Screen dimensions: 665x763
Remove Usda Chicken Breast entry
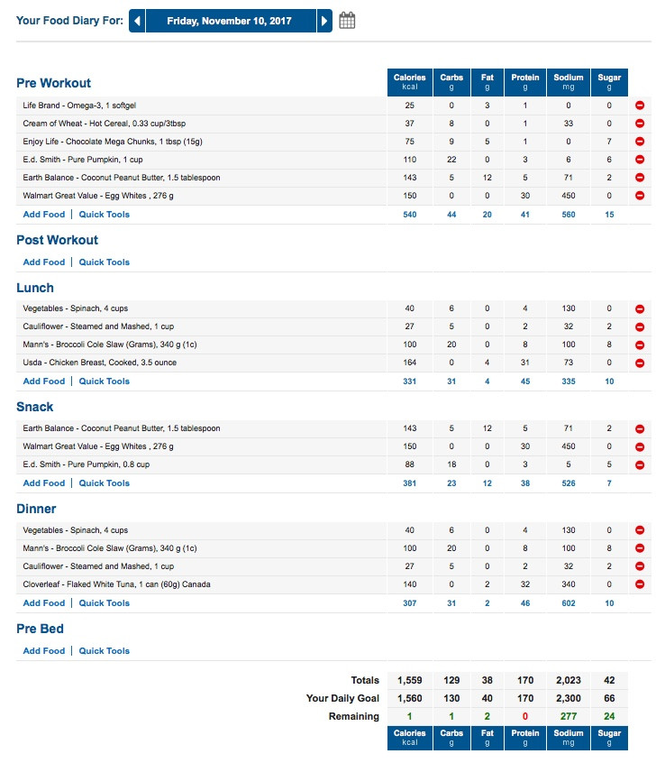coord(640,363)
